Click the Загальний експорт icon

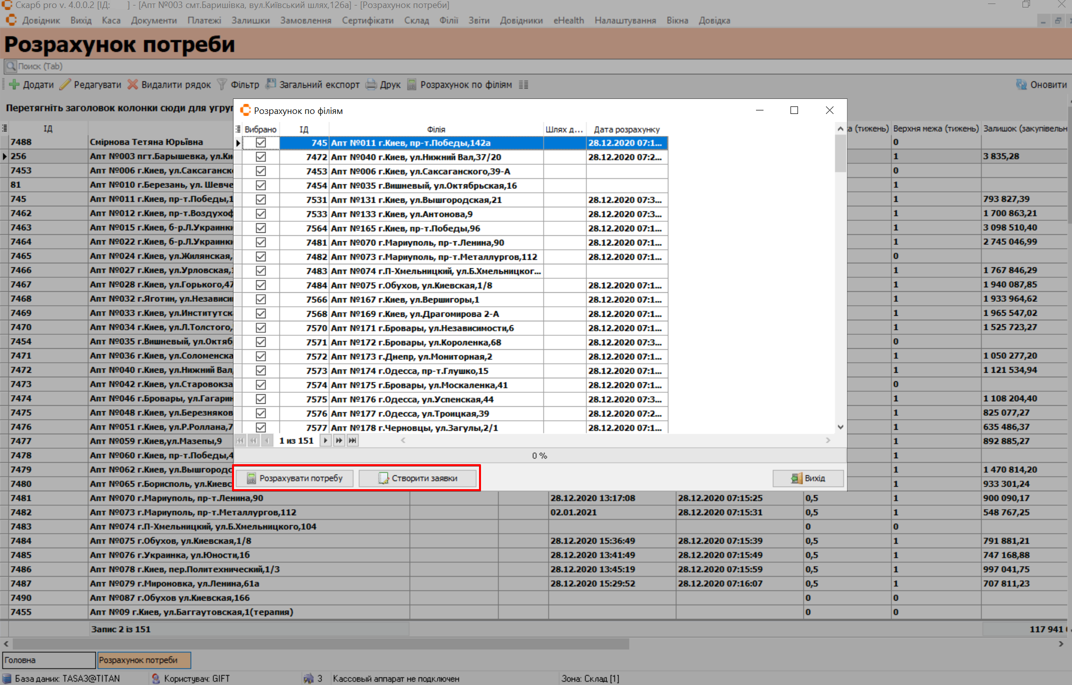click(x=270, y=84)
